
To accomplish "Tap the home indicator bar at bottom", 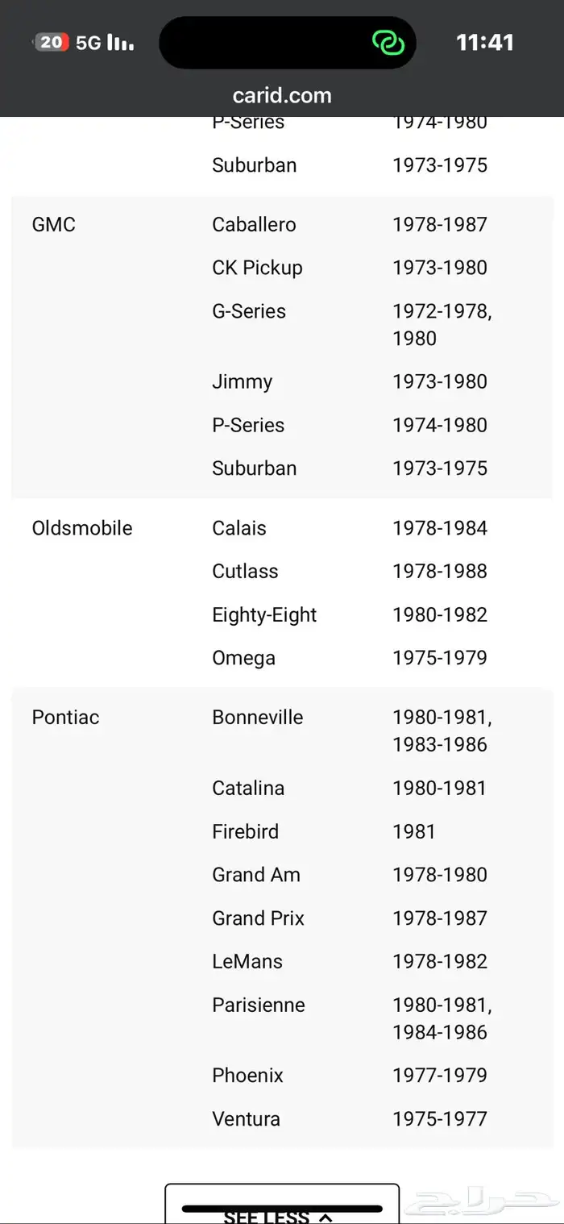I will (282, 1209).
